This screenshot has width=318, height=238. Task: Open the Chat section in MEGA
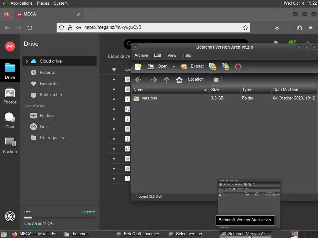point(10,121)
